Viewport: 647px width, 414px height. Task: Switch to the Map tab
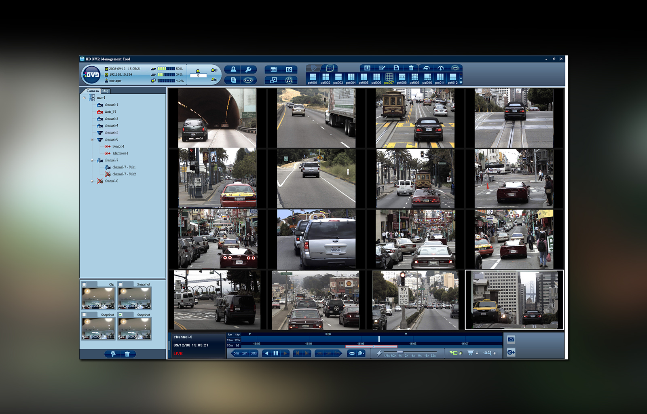coord(105,91)
